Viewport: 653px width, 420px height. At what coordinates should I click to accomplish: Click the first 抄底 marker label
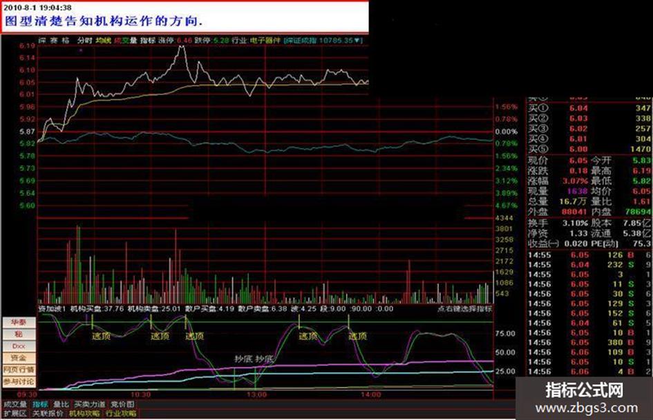pyautogui.click(x=243, y=359)
